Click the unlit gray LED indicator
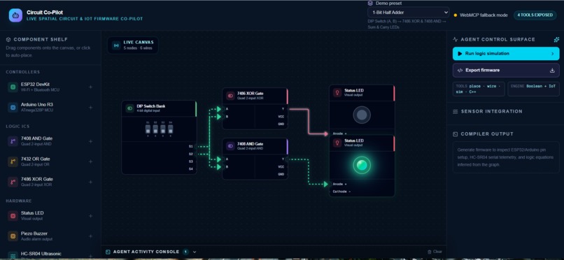This screenshot has width=564, height=260. coord(362,115)
